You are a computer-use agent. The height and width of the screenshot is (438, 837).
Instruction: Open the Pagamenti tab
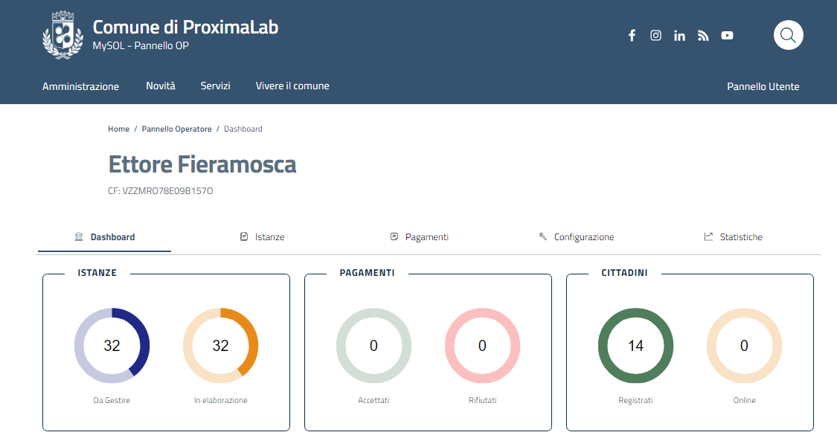coord(420,237)
